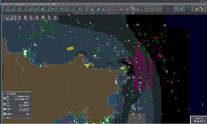Open the first menu in the menu bar

click(x=6, y=4)
